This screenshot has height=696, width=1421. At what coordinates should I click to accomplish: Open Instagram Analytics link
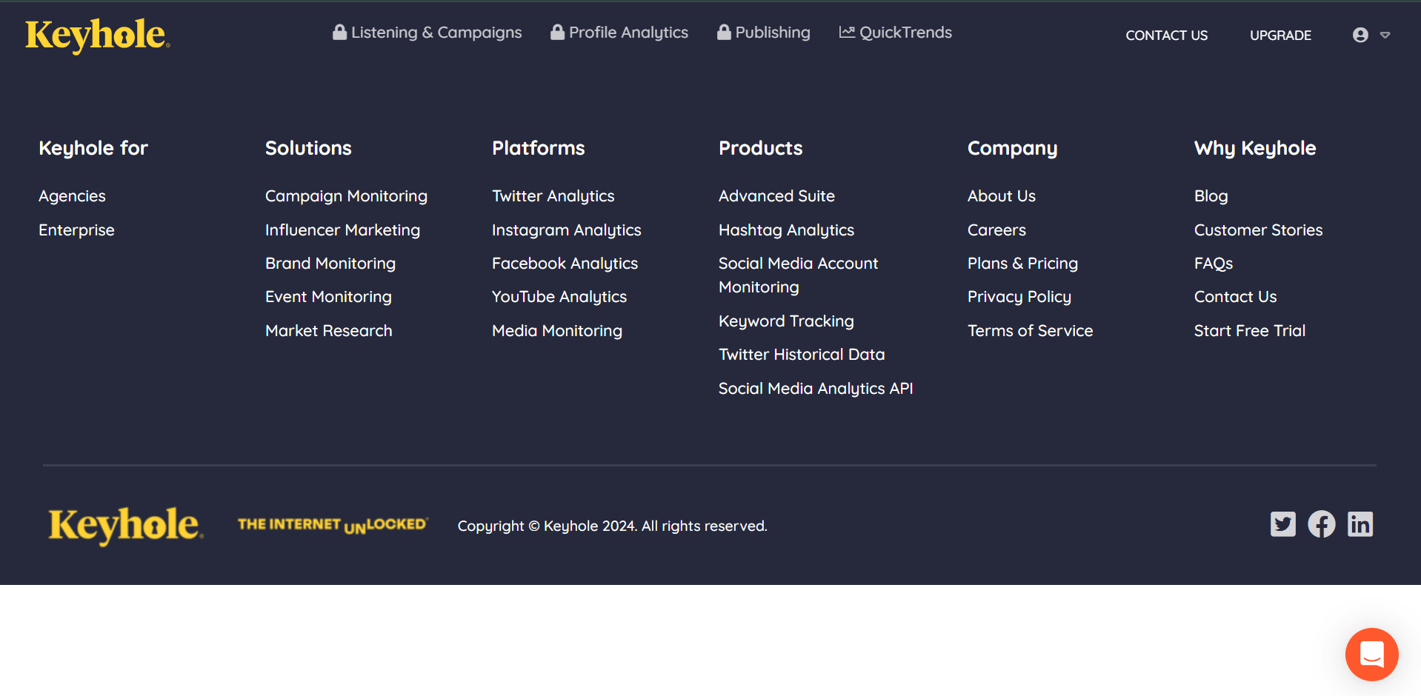pyautogui.click(x=567, y=230)
